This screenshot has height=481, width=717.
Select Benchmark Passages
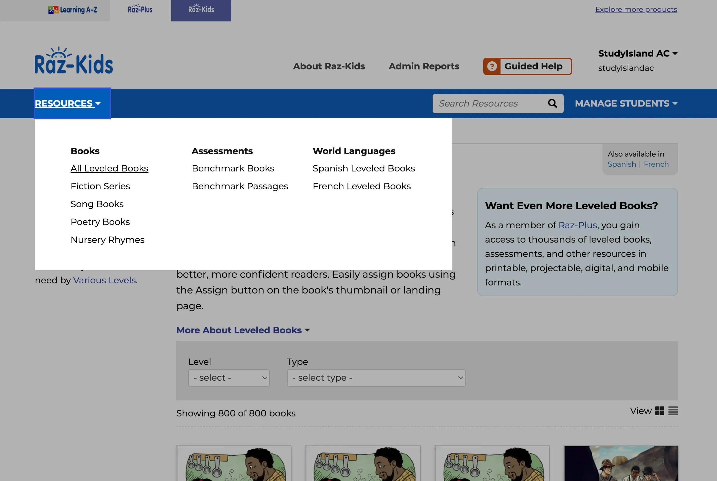[x=240, y=186]
